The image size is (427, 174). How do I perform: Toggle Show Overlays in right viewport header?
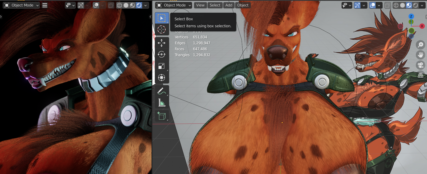point(373,5)
